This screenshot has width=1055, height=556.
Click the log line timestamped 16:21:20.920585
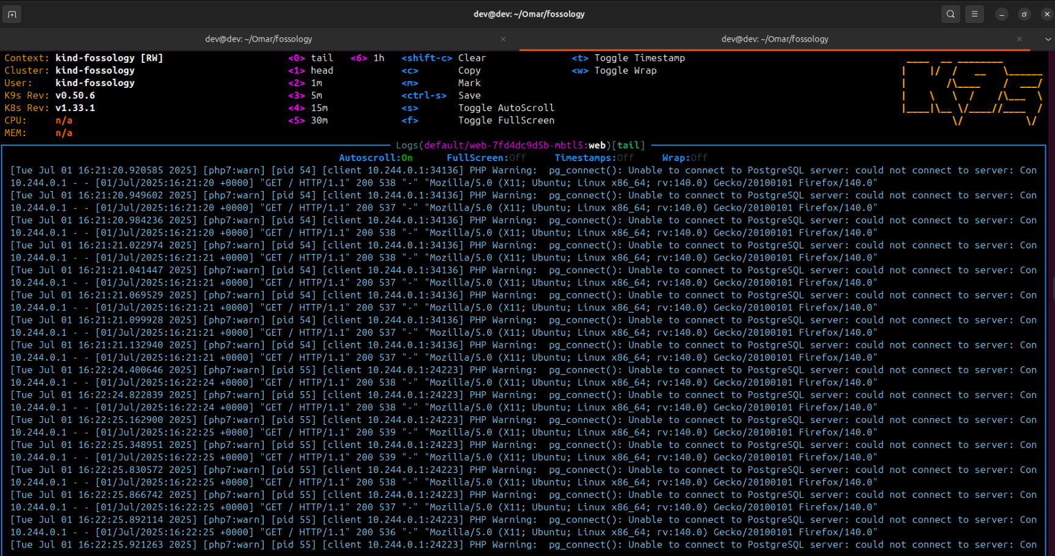(x=523, y=170)
